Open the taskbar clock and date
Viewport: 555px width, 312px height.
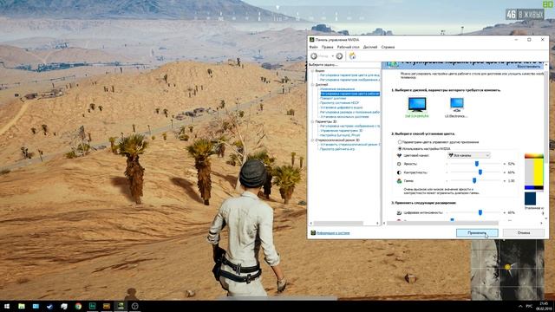coord(543,306)
